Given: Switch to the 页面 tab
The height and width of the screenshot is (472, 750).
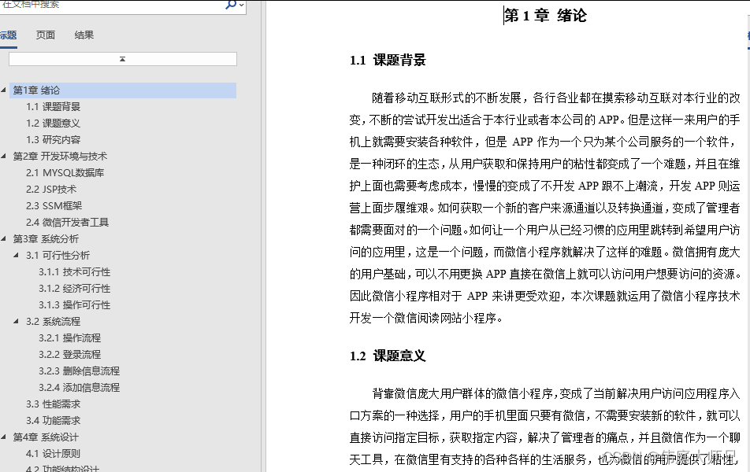Looking at the screenshot, I should tap(46, 35).
